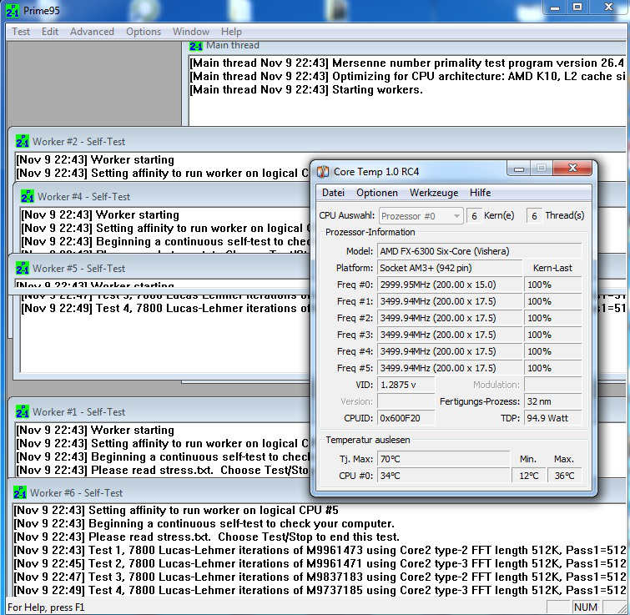Click Freq #3 frequency value
This screenshot has height=615, width=630.
(x=449, y=335)
